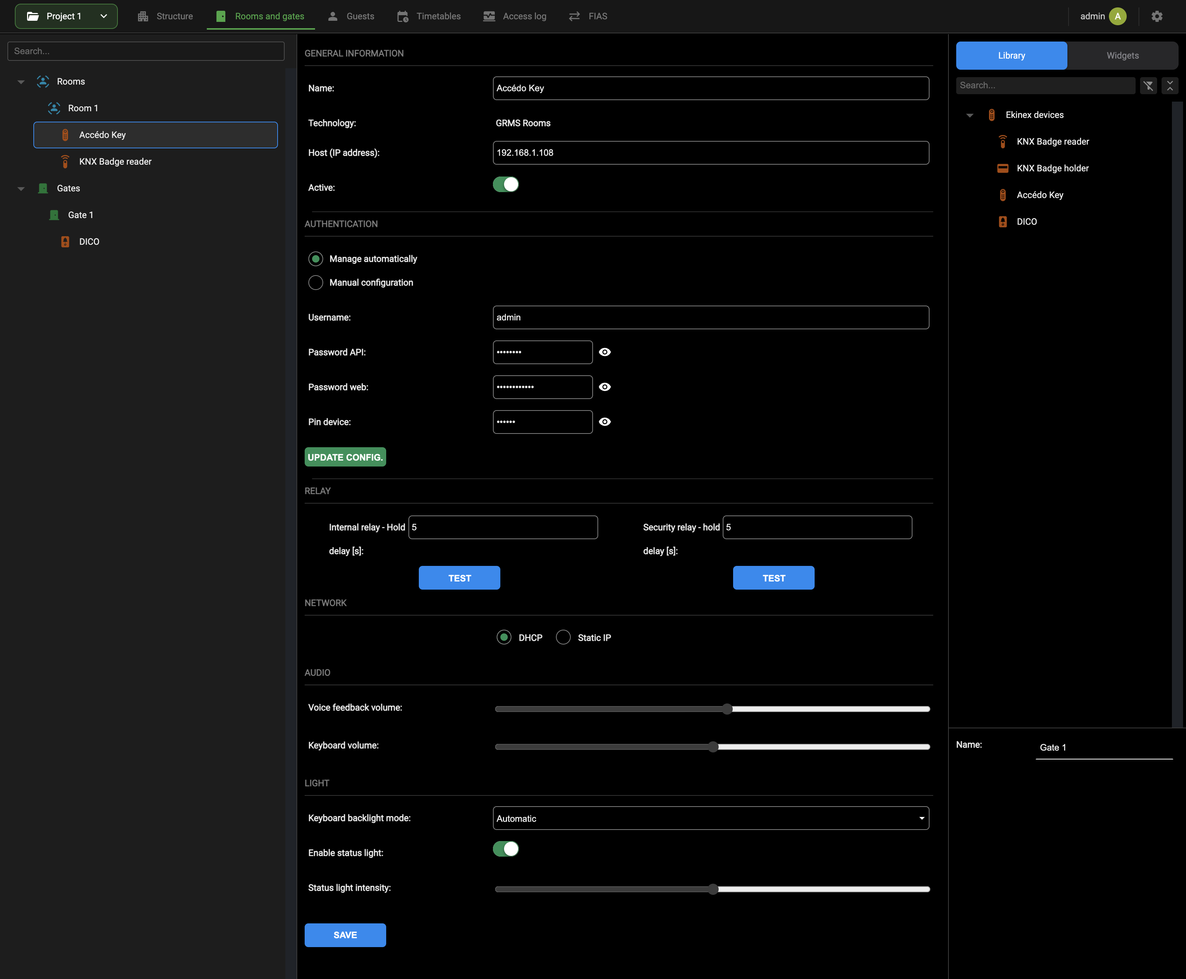The width and height of the screenshot is (1186, 979).
Task: Open the settings gear icon
Action: click(1157, 16)
